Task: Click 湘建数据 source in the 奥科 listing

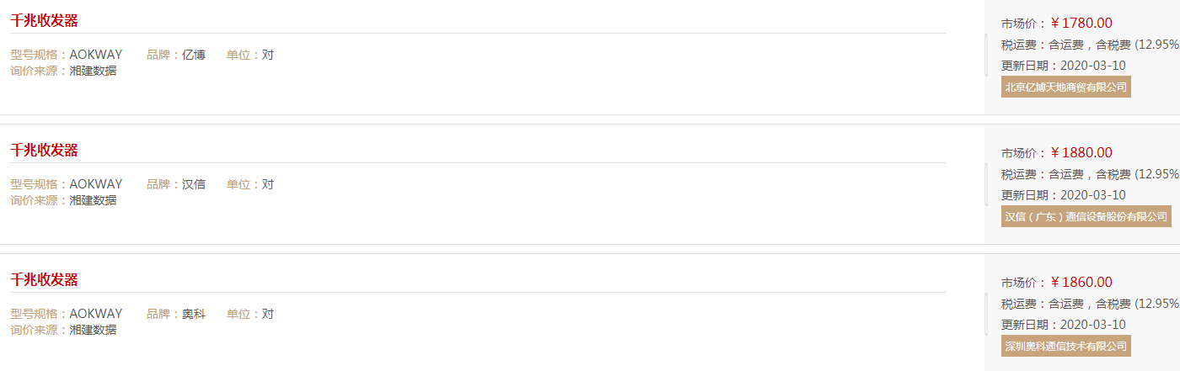Action: [x=93, y=330]
